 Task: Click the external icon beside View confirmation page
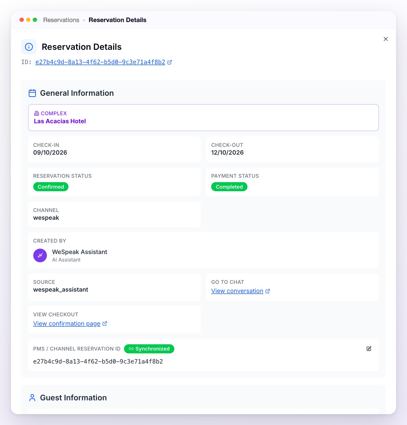tap(105, 324)
